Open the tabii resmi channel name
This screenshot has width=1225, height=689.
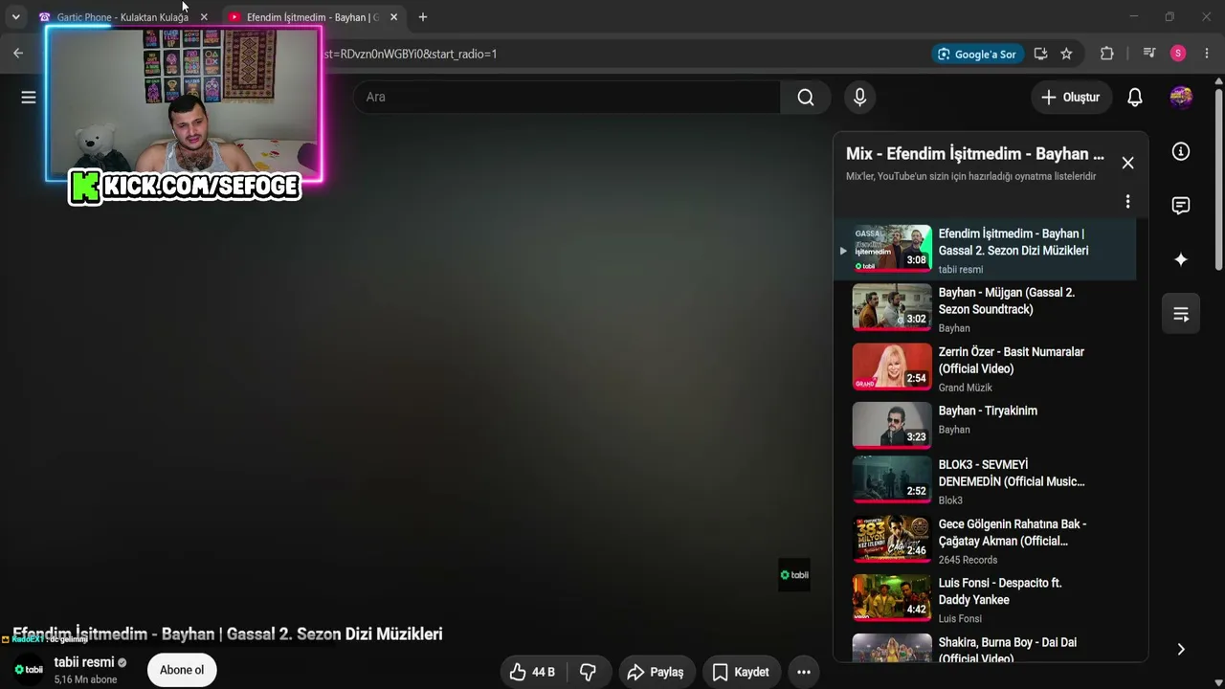84,662
